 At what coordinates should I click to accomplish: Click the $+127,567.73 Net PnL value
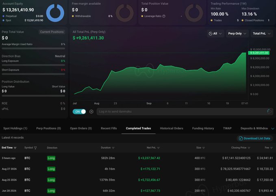click(150, 191)
